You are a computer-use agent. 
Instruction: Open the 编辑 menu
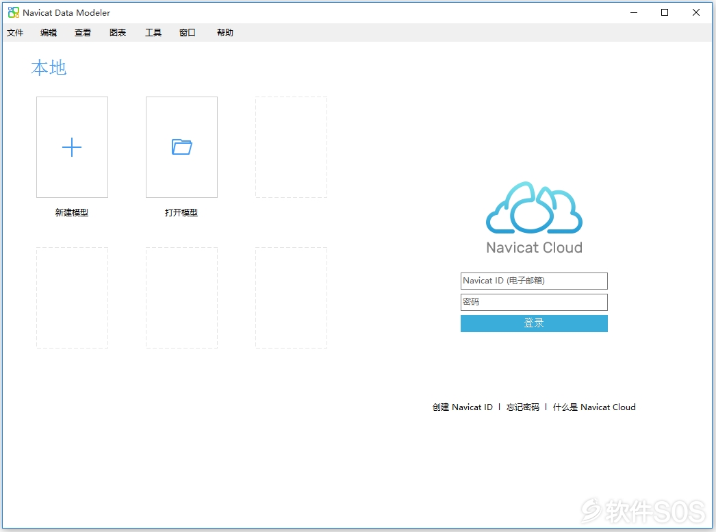click(x=49, y=32)
